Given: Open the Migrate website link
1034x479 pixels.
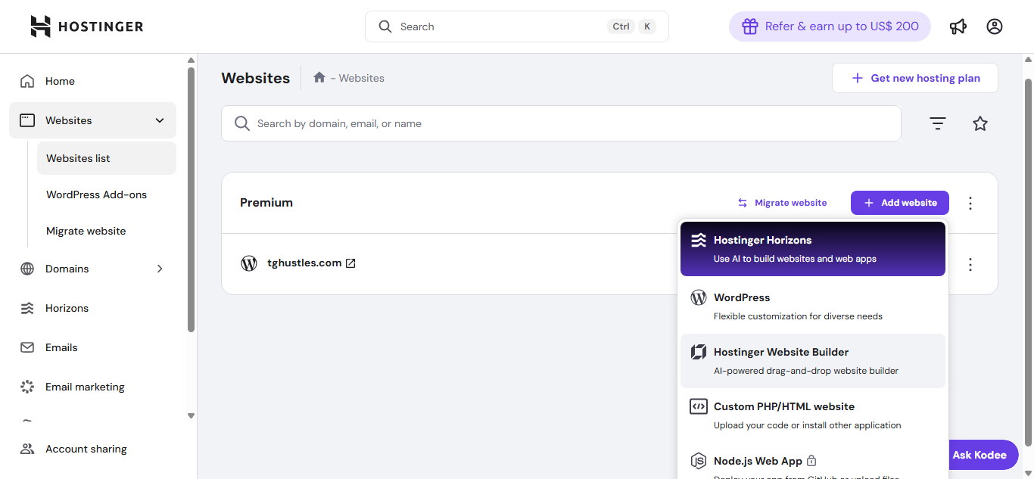Looking at the screenshot, I should coord(782,202).
